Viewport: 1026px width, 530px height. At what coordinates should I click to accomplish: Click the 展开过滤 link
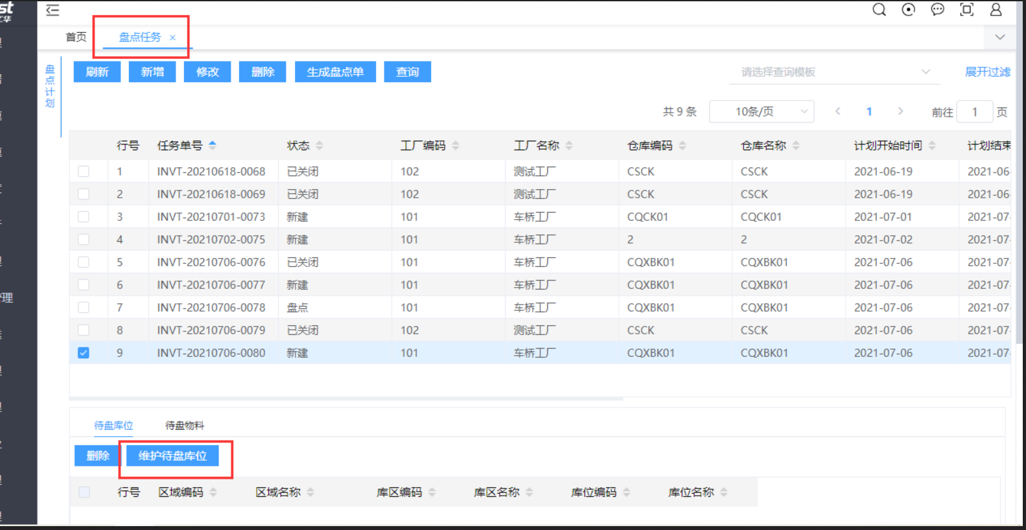coord(988,72)
